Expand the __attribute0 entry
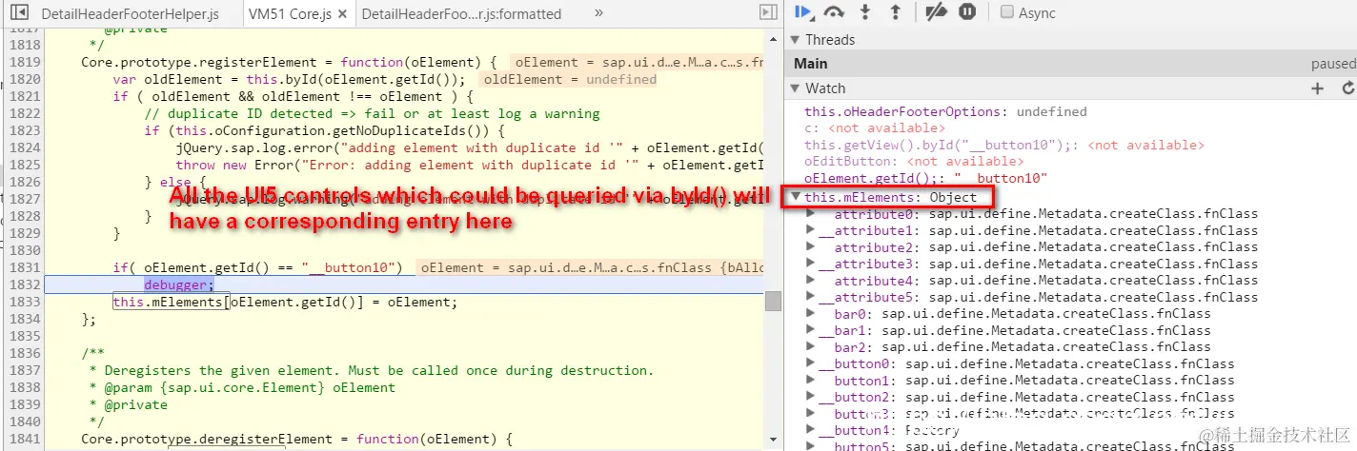 pyautogui.click(x=810, y=214)
